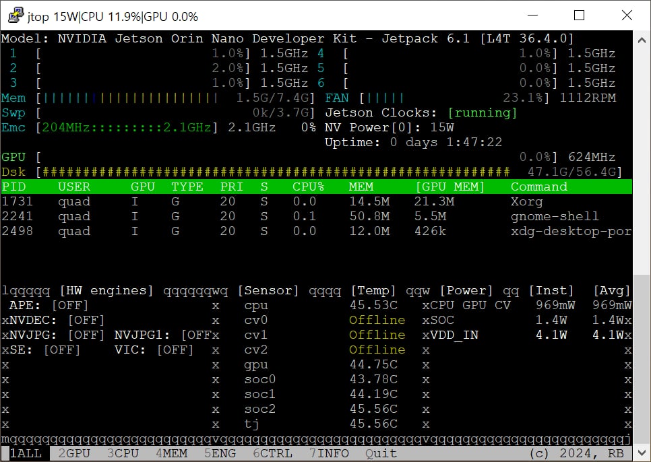This screenshot has width=651, height=462.
Task: Maximize the jtop terminal window
Action: coord(579,15)
